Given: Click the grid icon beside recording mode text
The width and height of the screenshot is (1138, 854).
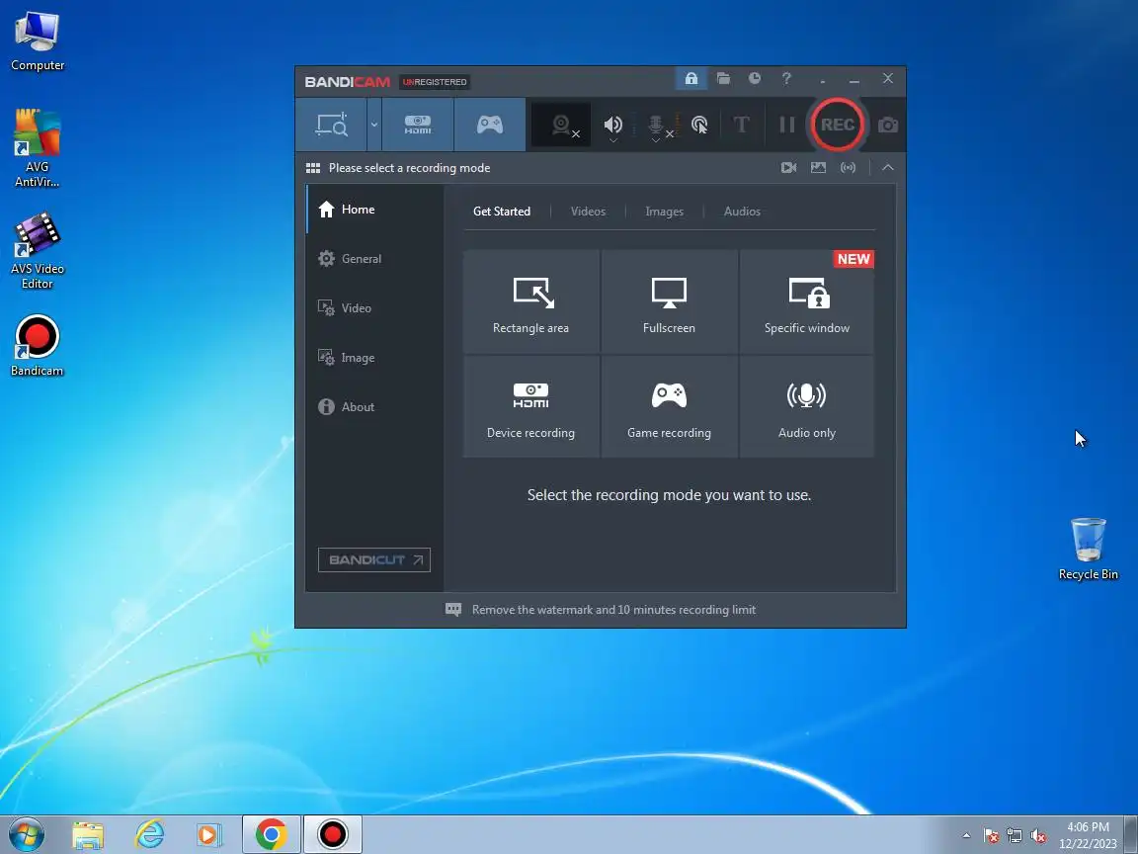Looking at the screenshot, I should 313,168.
